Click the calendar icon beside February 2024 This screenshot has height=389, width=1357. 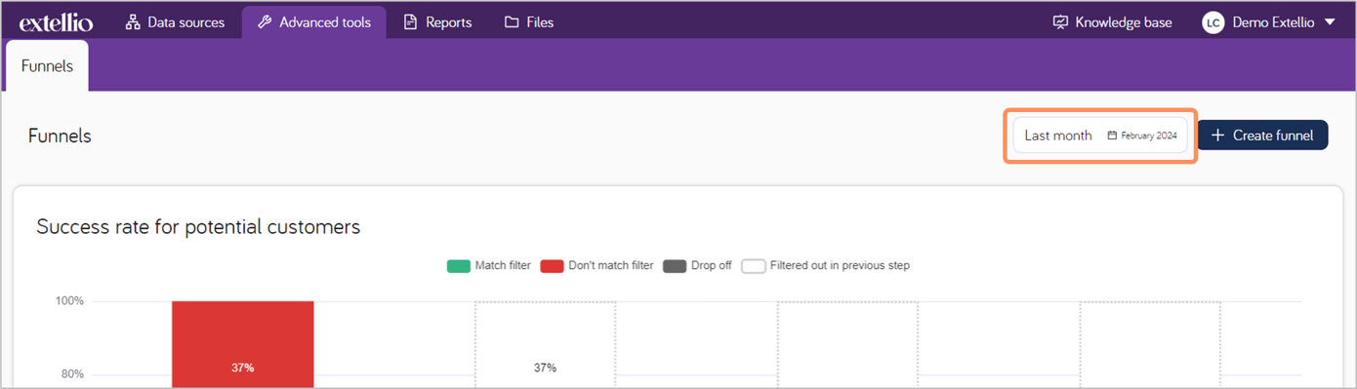[x=1112, y=136]
